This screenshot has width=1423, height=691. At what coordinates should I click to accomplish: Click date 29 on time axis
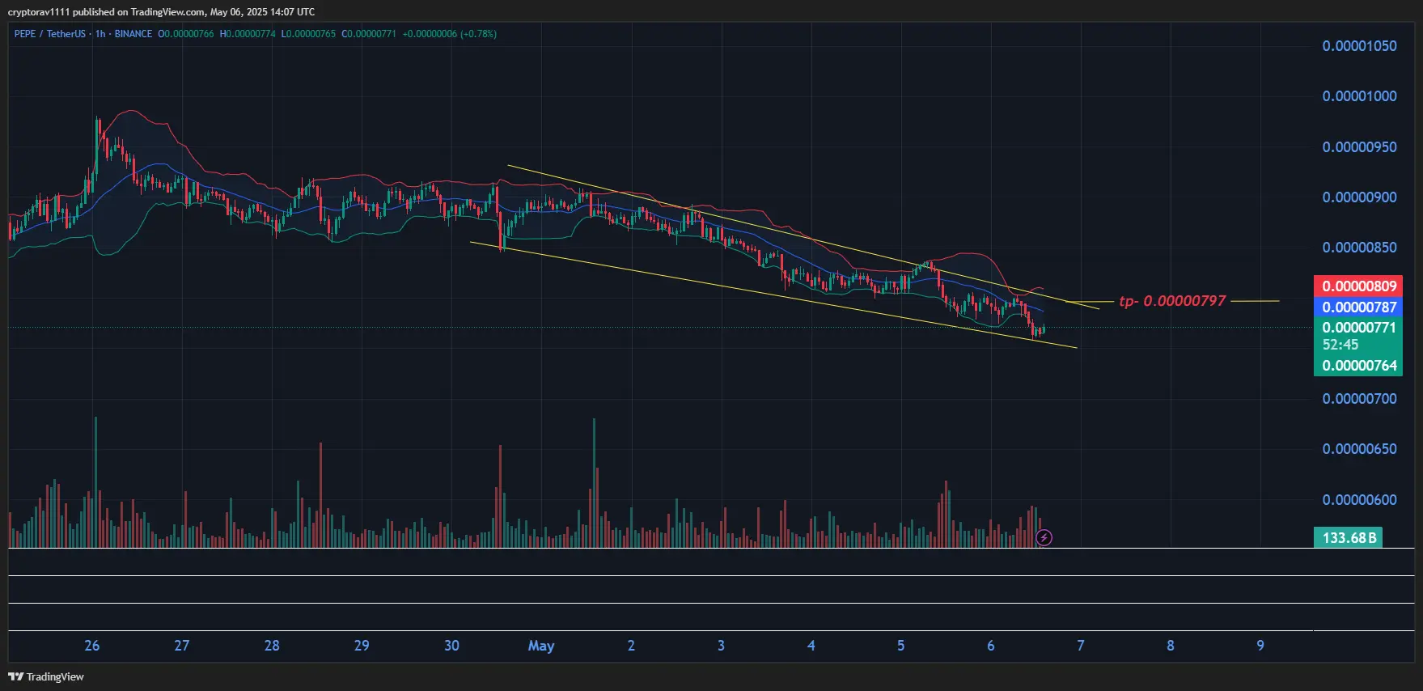pos(362,646)
